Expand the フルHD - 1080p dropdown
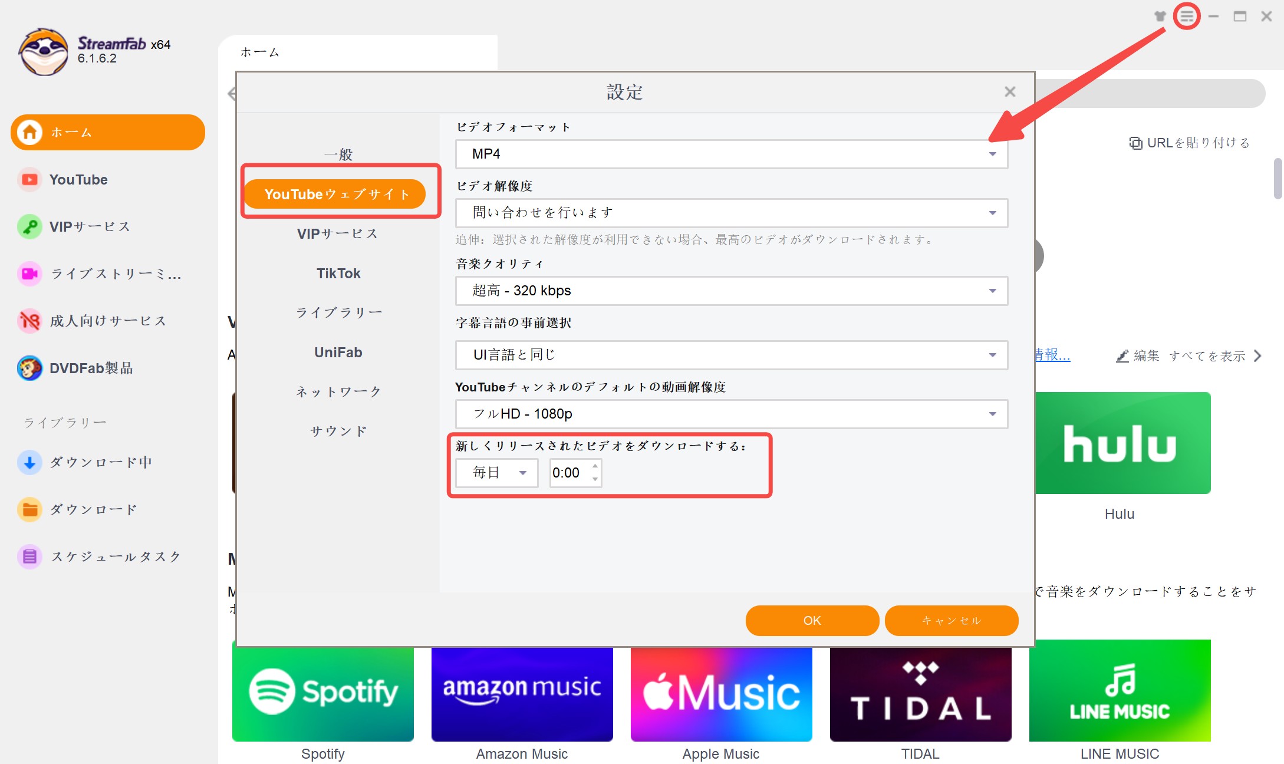This screenshot has width=1284, height=764. [732, 414]
